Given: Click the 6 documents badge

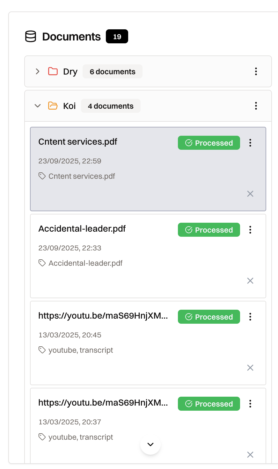Looking at the screenshot, I should [113, 72].
